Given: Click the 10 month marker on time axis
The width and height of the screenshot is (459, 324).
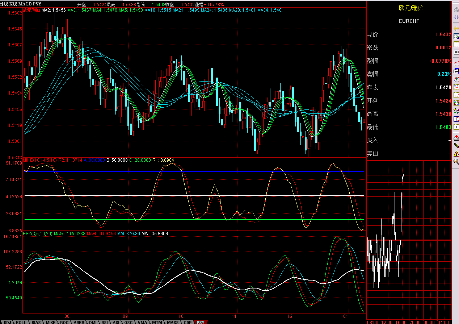Looking at the screenshot, I should [182, 316].
